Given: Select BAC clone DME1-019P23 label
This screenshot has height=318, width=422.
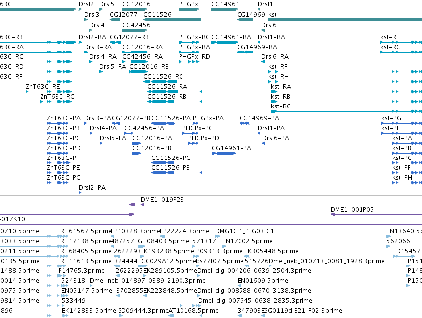Looking at the screenshot, I should 162,200.
